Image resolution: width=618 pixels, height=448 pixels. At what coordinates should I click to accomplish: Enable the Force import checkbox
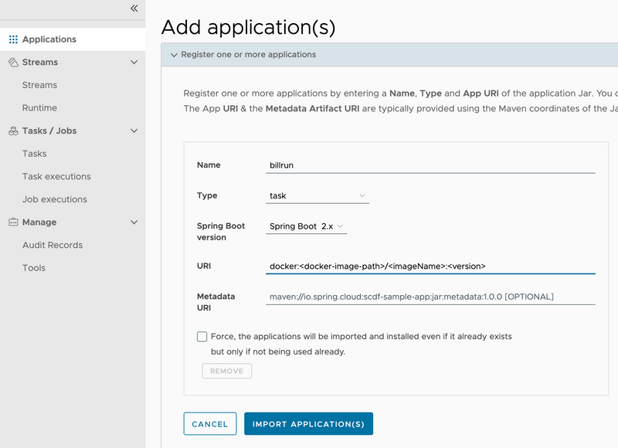point(202,337)
